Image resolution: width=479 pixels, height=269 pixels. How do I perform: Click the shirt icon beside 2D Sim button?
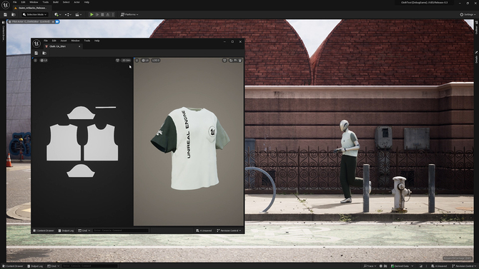[118, 61]
